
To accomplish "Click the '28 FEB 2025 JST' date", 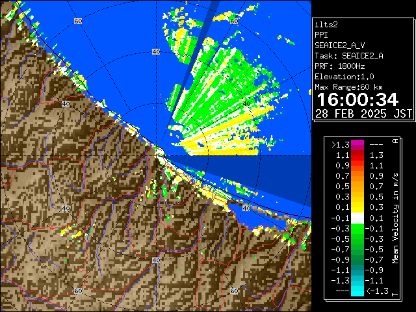I will tap(363, 114).
